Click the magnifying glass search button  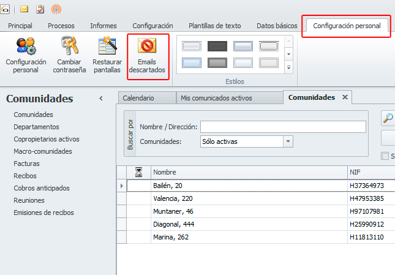pos(388,118)
